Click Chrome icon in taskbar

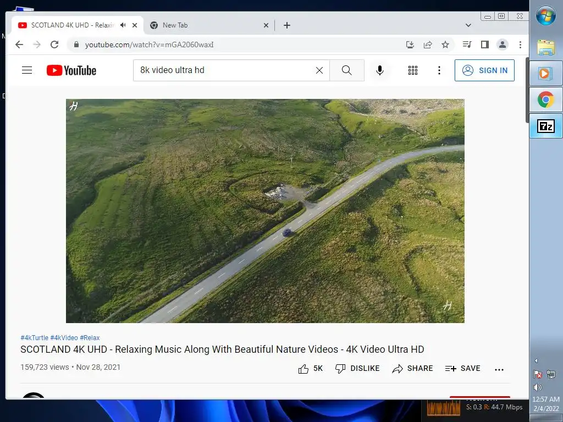coord(546,99)
